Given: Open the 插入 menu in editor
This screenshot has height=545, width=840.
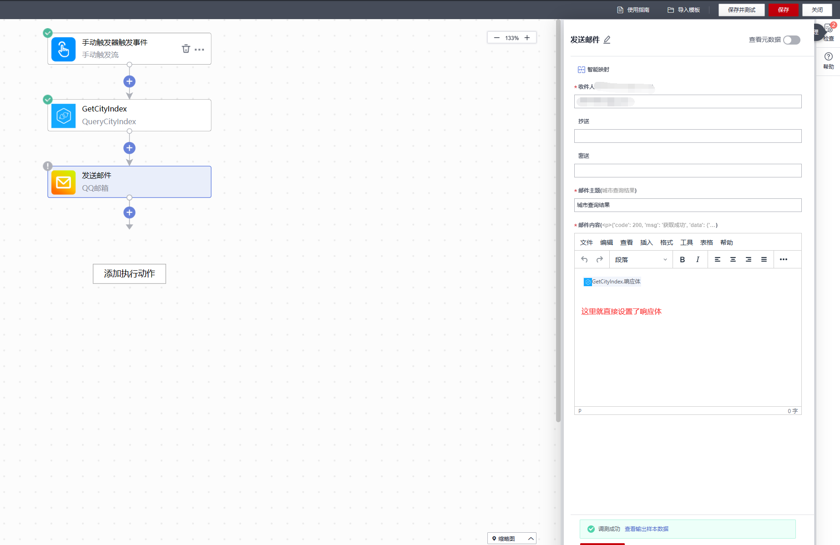Looking at the screenshot, I should click(x=647, y=242).
